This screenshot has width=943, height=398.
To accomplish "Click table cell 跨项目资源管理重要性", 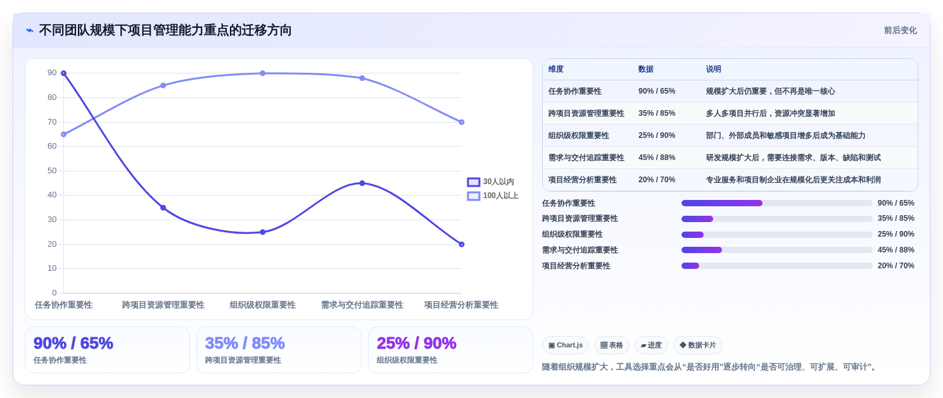I will click(586, 113).
